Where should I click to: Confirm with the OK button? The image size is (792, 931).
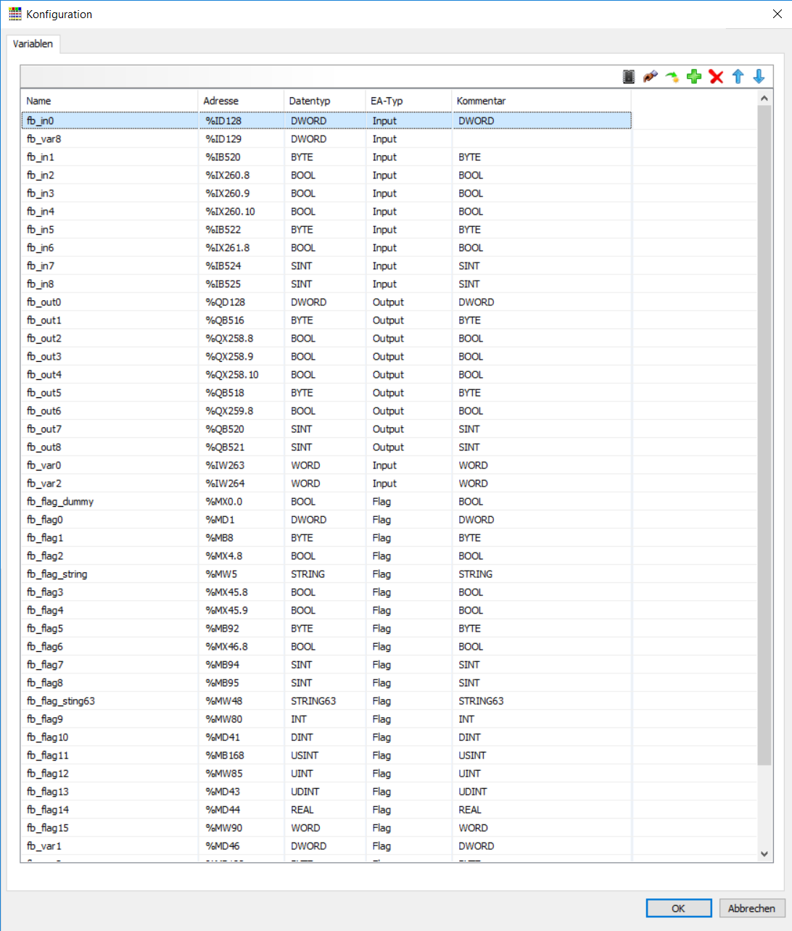[x=679, y=908]
